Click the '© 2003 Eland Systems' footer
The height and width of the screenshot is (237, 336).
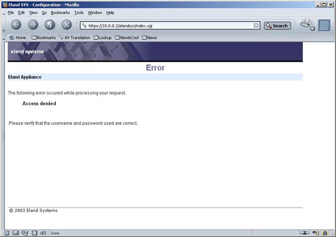(x=34, y=210)
